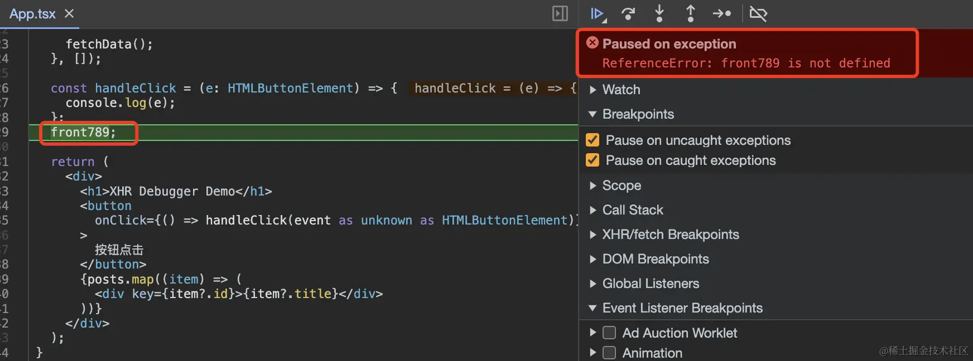This screenshot has height=361, width=973.
Task: Click 'const handleClick' declaration in code
Action: (x=113, y=88)
